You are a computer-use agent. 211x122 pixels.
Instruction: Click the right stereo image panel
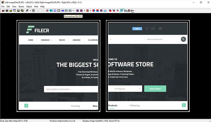(148, 66)
